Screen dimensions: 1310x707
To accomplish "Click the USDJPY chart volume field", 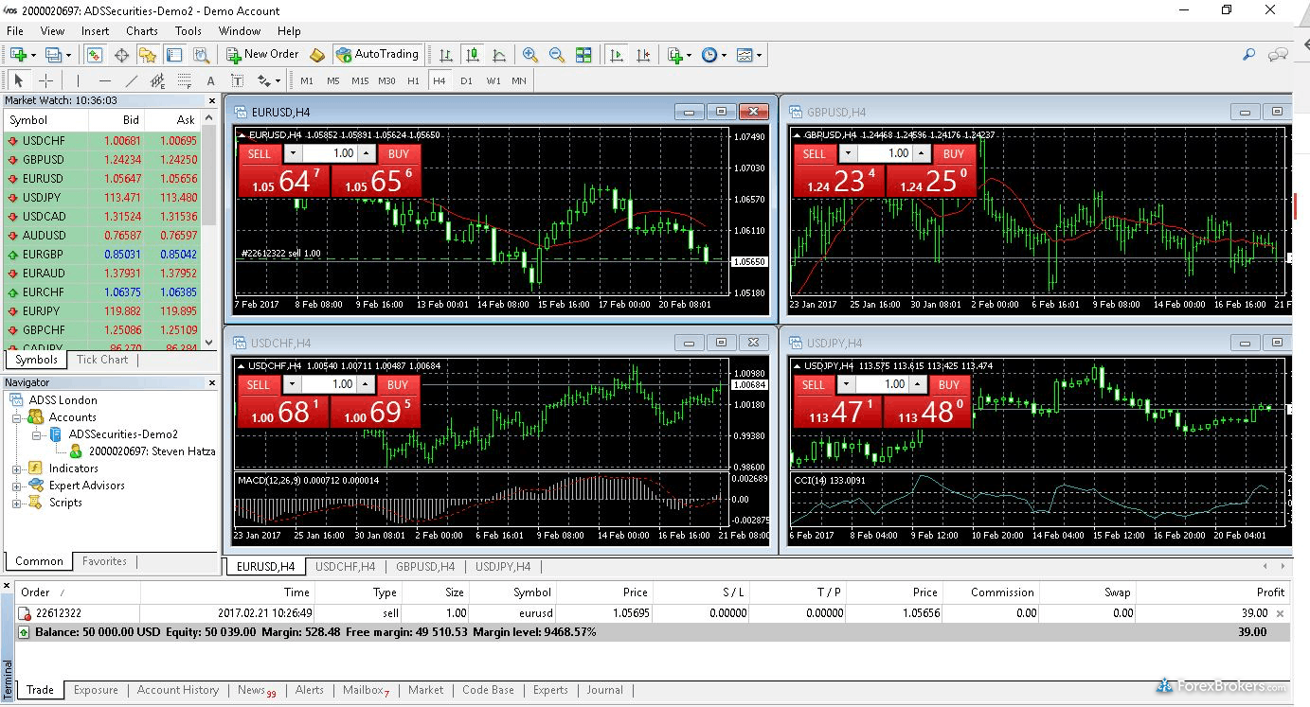I will pos(882,384).
